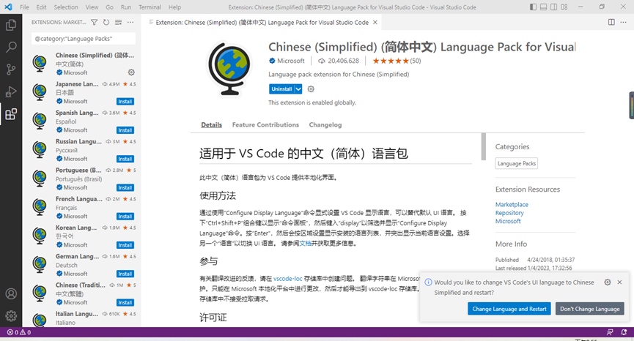Follow the vscode-loc repository link

(x=287, y=279)
